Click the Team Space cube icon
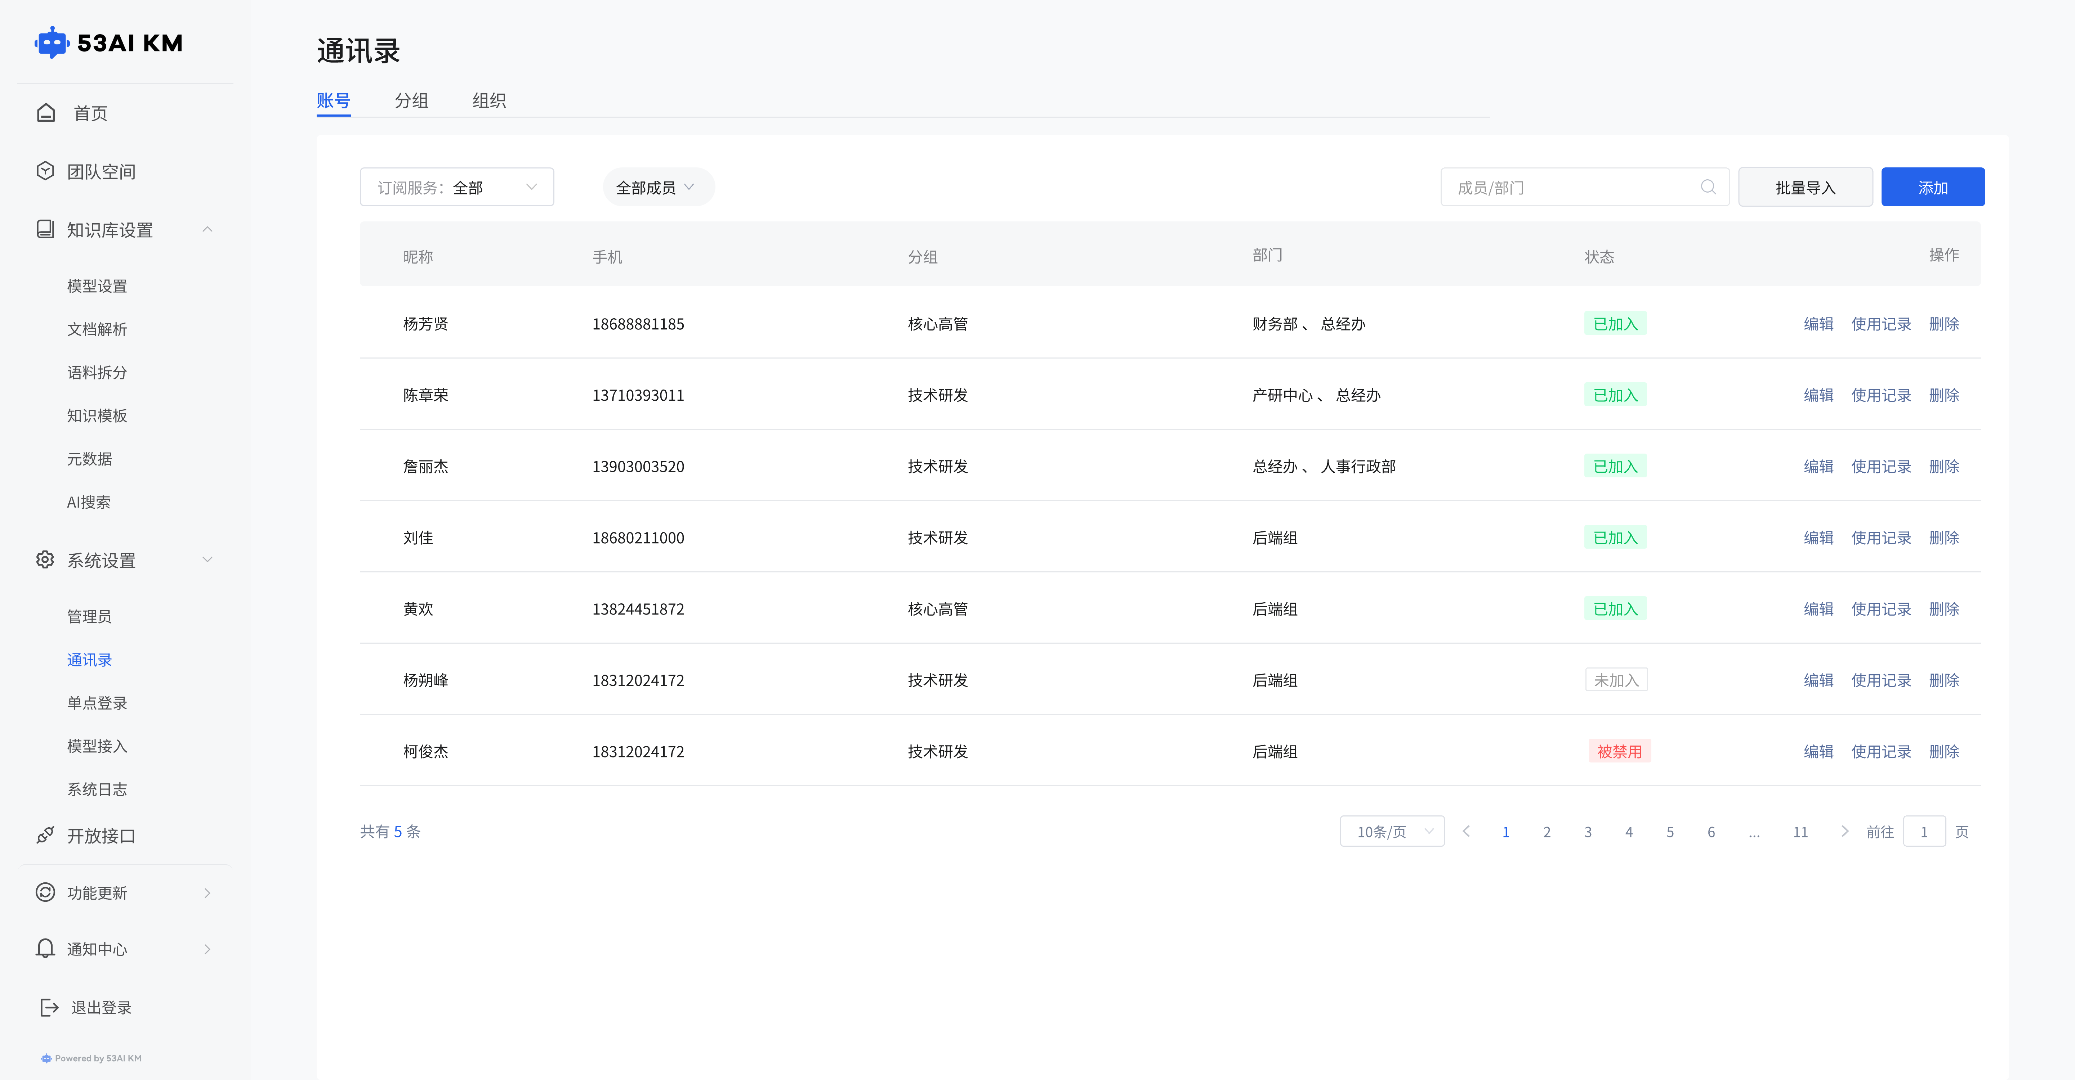 point(45,171)
